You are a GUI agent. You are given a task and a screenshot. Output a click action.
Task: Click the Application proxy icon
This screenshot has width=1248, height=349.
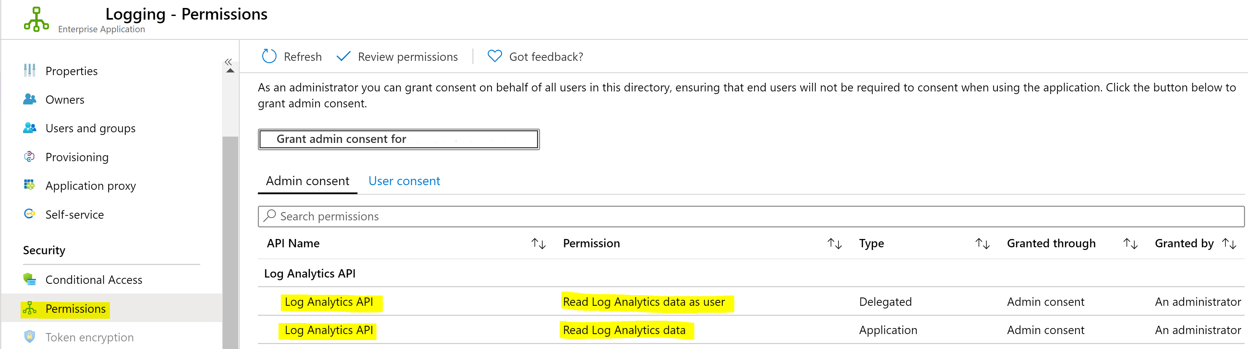coord(30,185)
